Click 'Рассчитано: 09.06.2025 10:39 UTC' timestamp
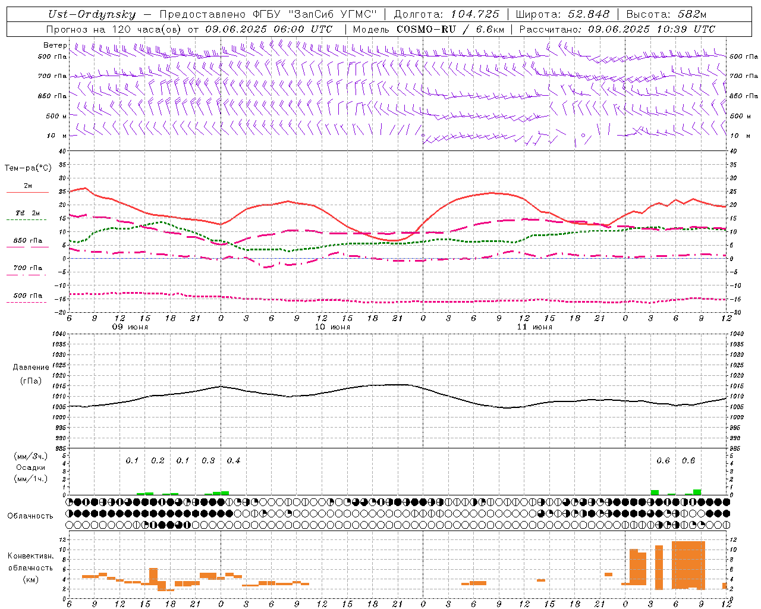This screenshot has width=761, height=609. (x=617, y=29)
